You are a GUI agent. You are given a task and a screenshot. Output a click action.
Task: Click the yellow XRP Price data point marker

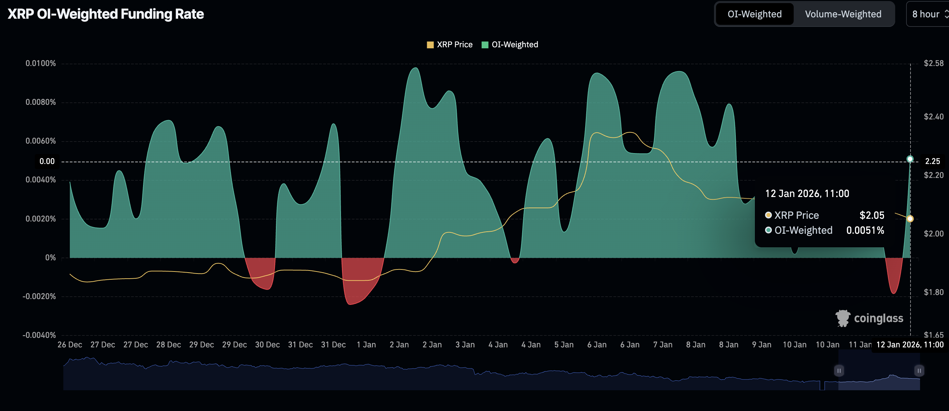910,219
